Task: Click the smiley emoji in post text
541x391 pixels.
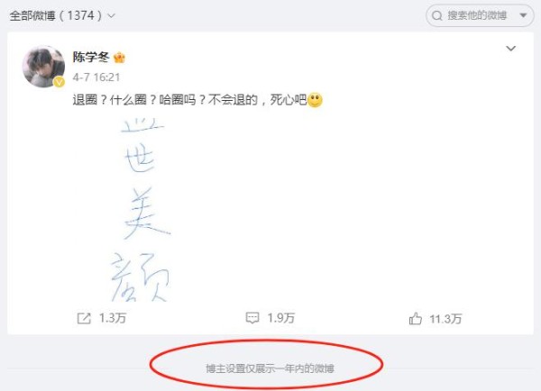Action: coord(315,100)
